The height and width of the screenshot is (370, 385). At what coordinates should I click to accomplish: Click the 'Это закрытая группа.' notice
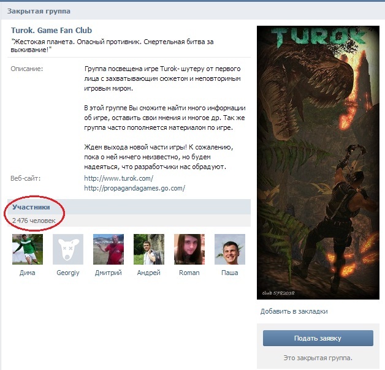coord(318,358)
